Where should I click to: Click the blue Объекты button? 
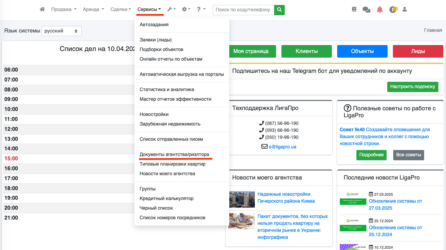[362, 51]
